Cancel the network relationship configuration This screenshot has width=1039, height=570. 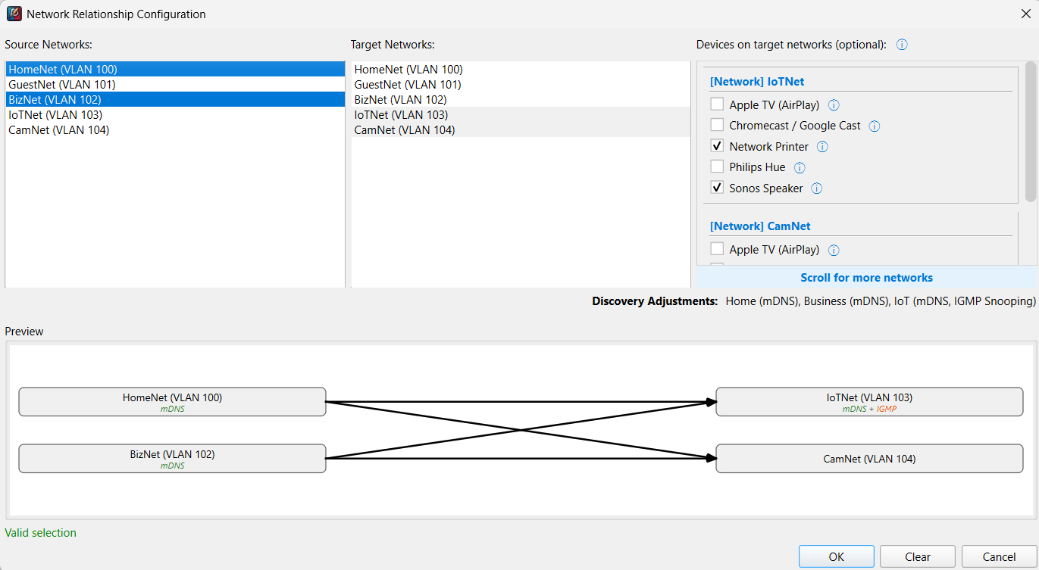[x=998, y=556]
